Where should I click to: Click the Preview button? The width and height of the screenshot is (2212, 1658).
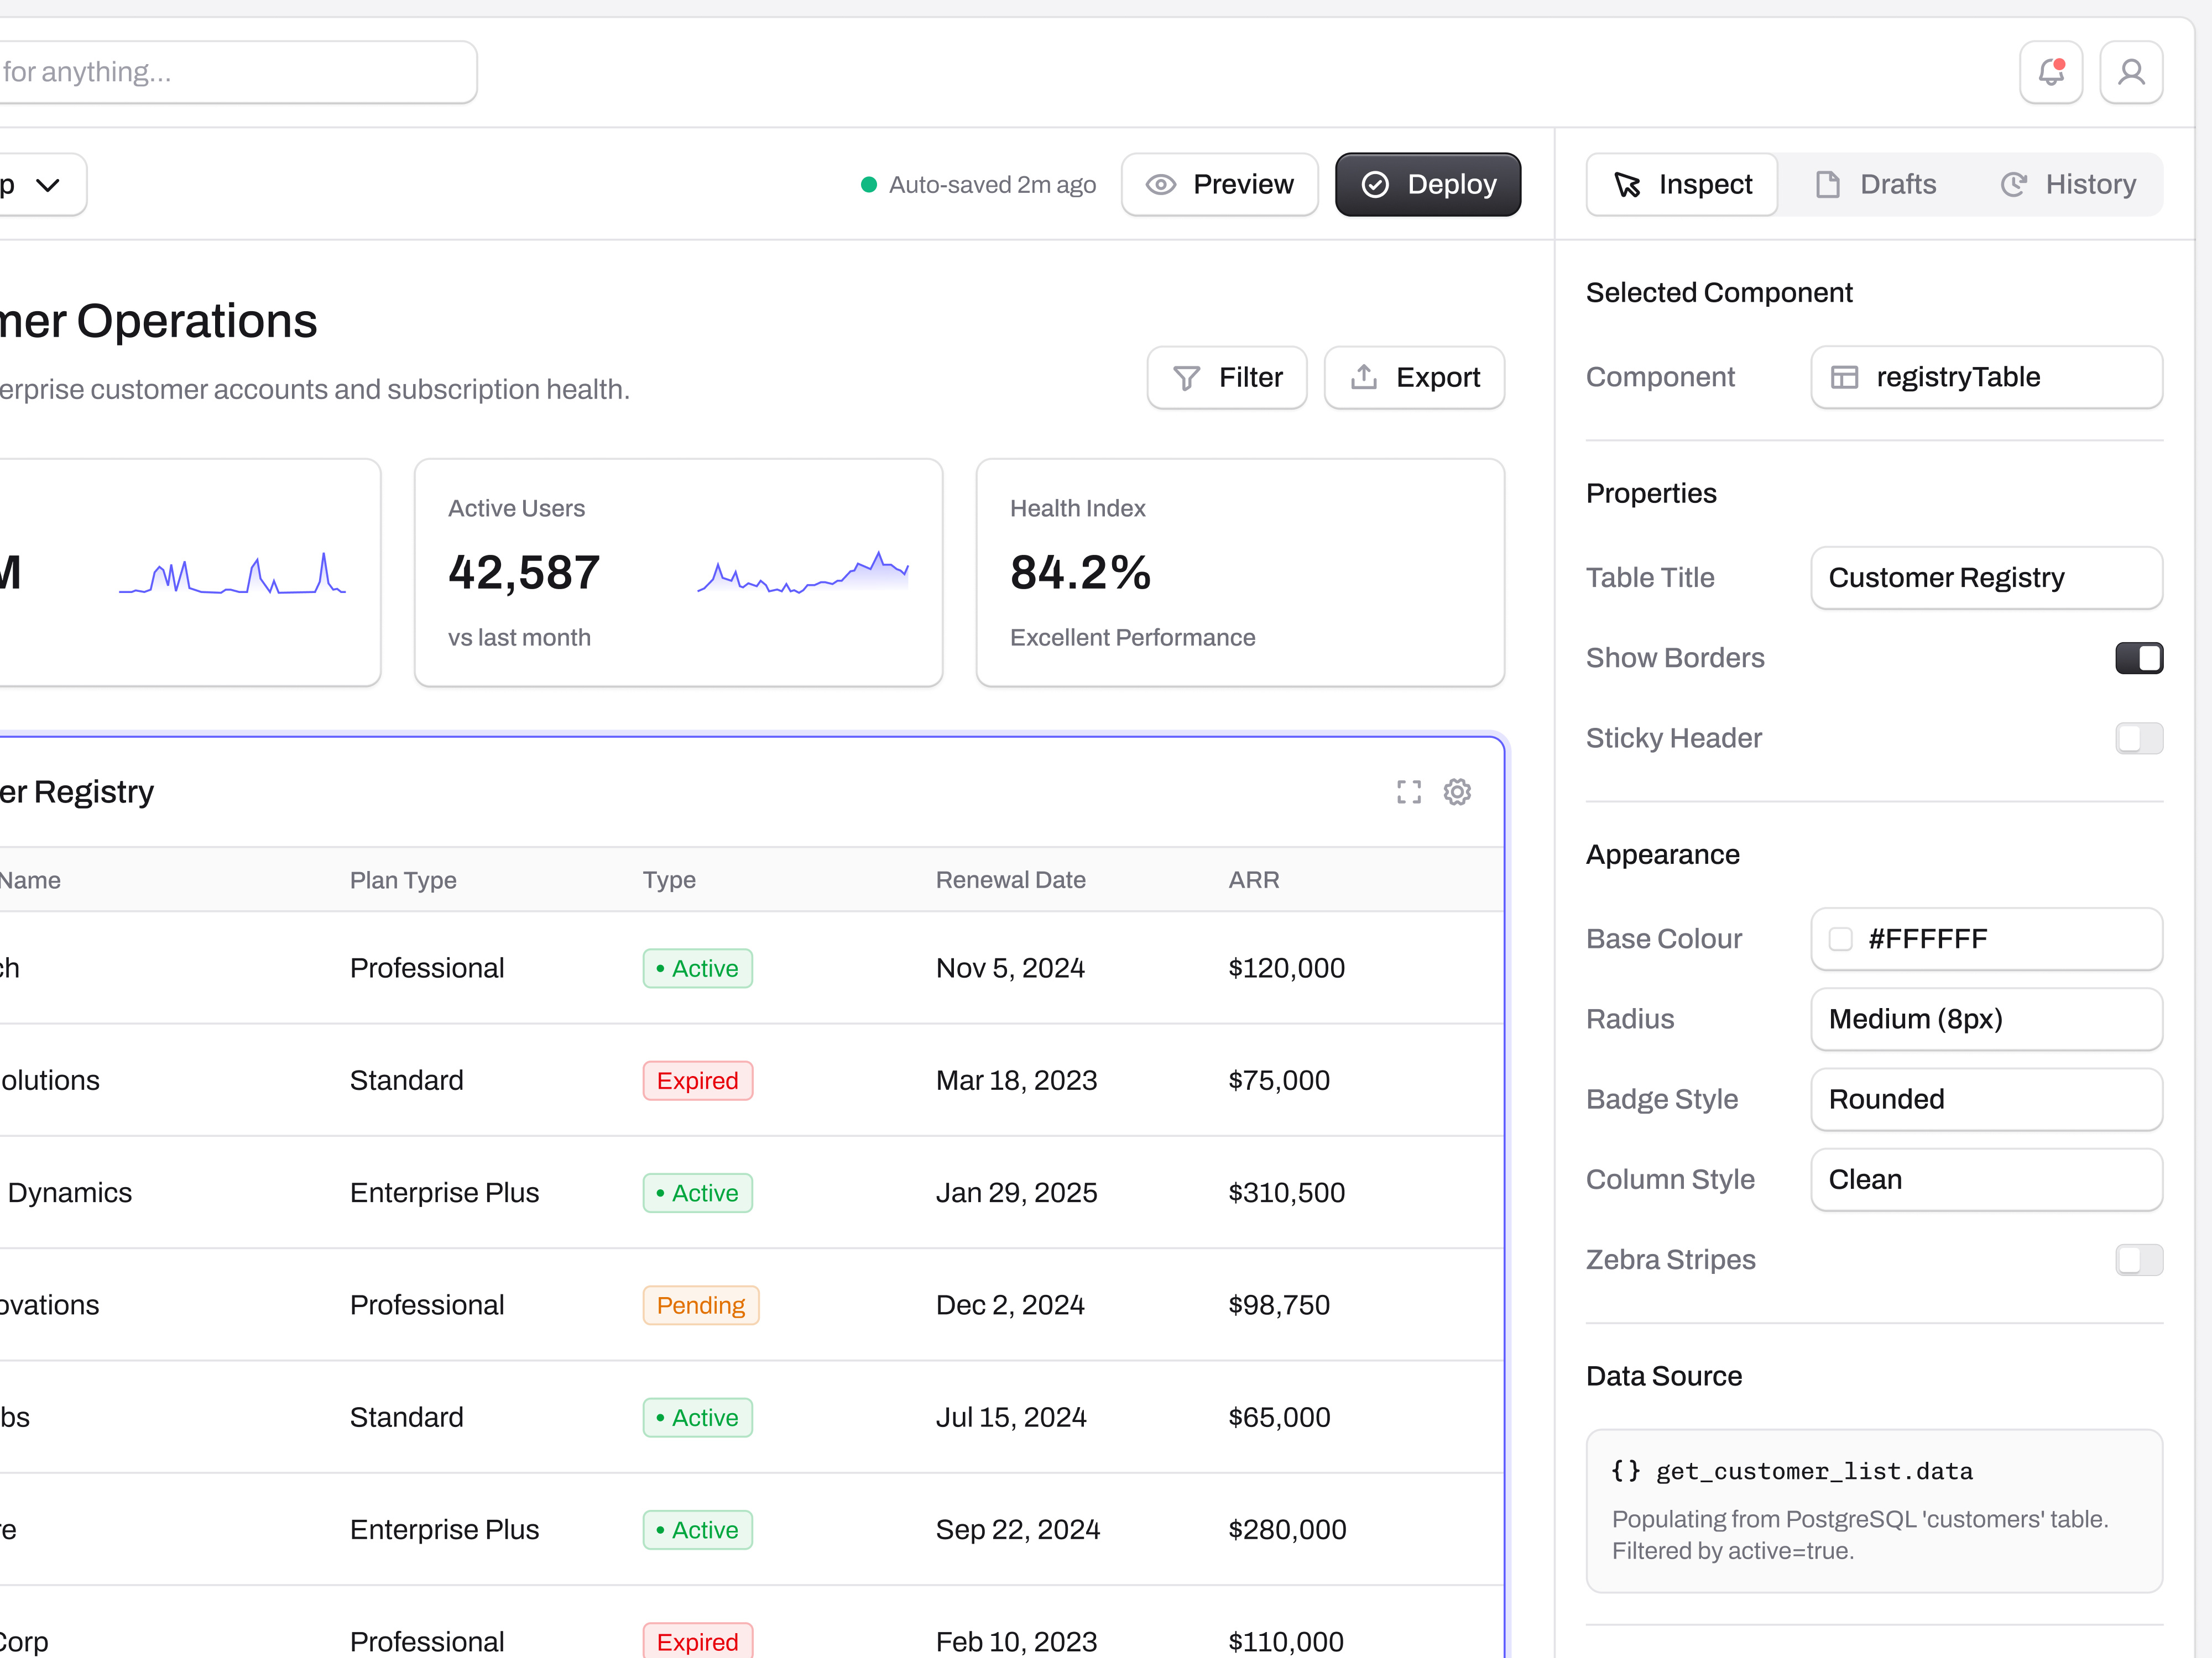(x=1219, y=185)
